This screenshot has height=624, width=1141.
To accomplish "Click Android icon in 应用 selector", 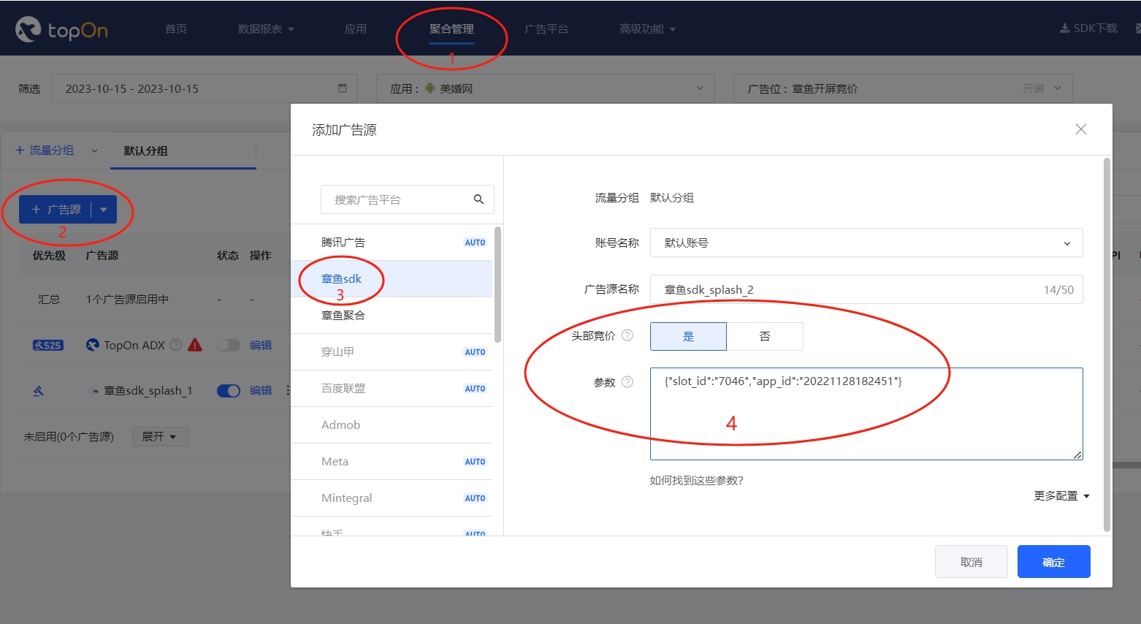I will 430,88.
